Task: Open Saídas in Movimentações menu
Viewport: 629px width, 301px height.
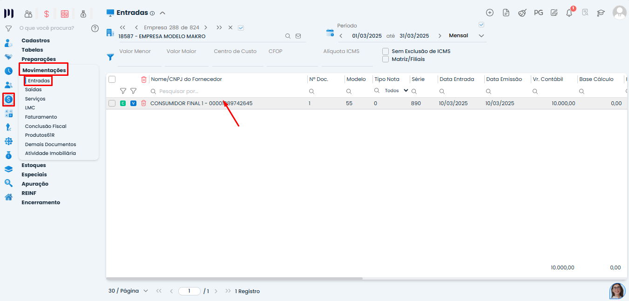Action: click(x=34, y=89)
